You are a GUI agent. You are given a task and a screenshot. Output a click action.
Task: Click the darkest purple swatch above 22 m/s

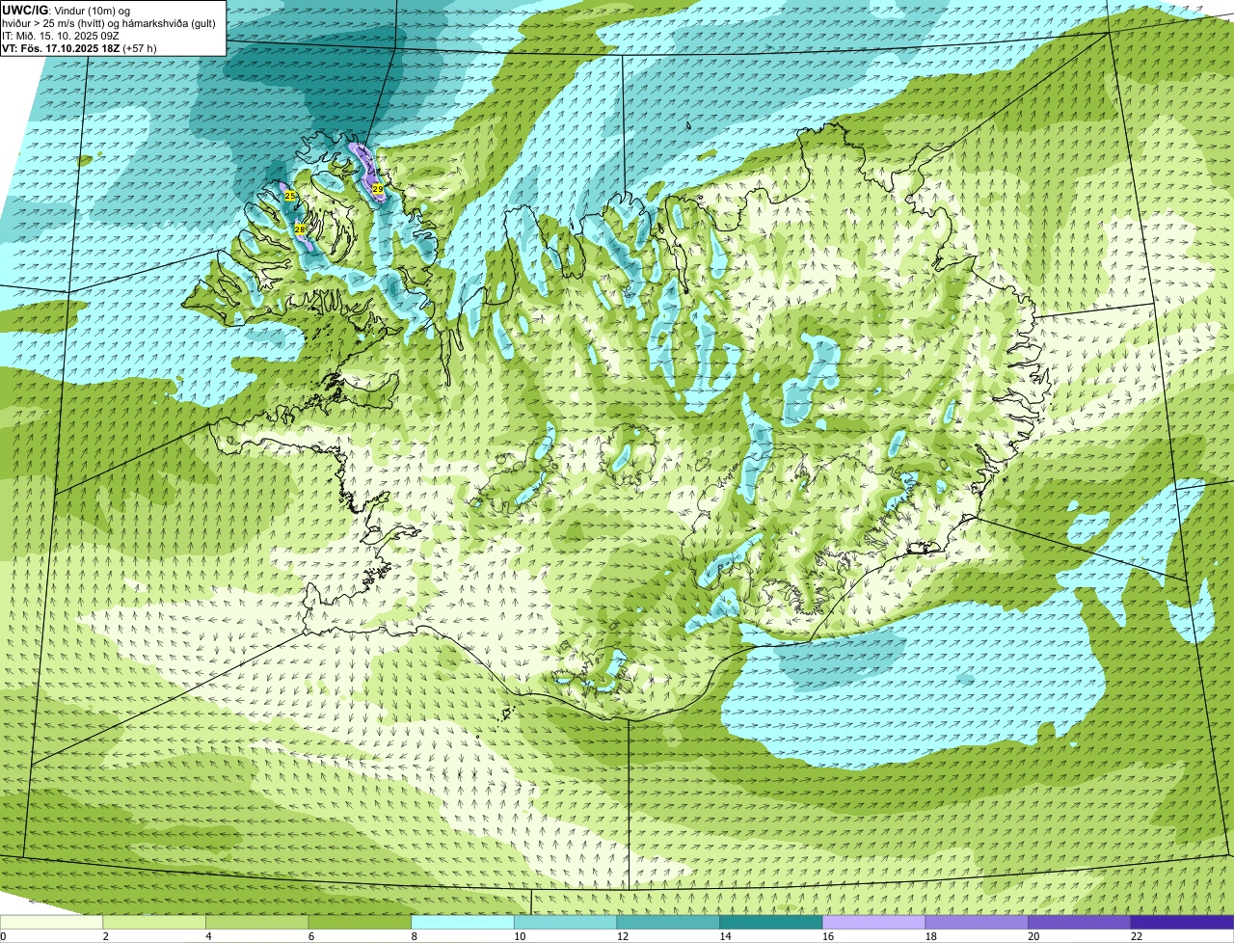pyautogui.click(x=1182, y=923)
